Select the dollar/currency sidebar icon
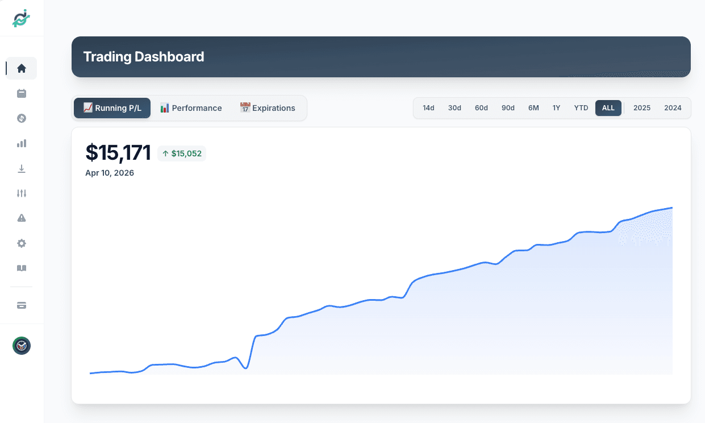Screen dimensions: 705x423 [21, 118]
